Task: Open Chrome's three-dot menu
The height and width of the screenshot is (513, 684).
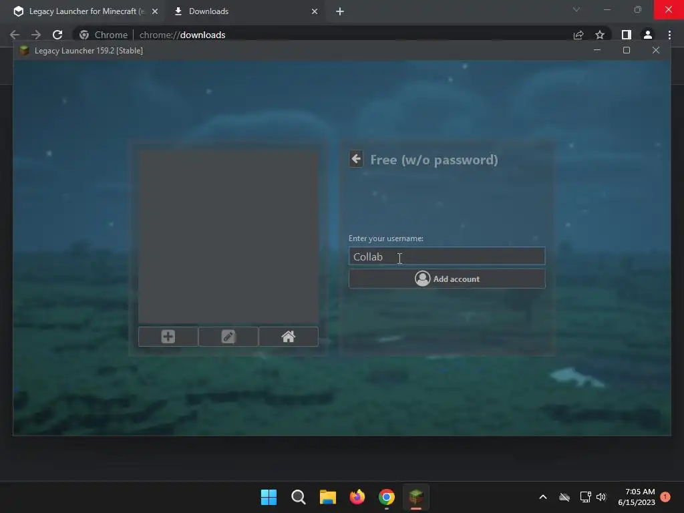Action: (669, 35)
